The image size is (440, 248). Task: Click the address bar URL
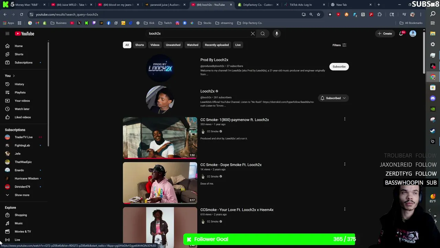pos(67,14)
